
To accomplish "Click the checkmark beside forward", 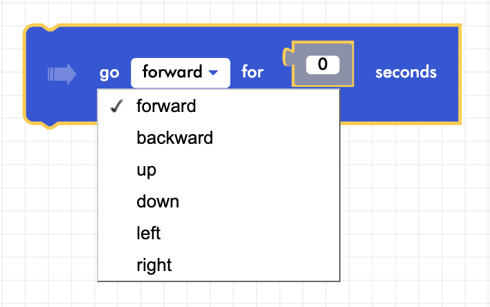I will [116, 106].
